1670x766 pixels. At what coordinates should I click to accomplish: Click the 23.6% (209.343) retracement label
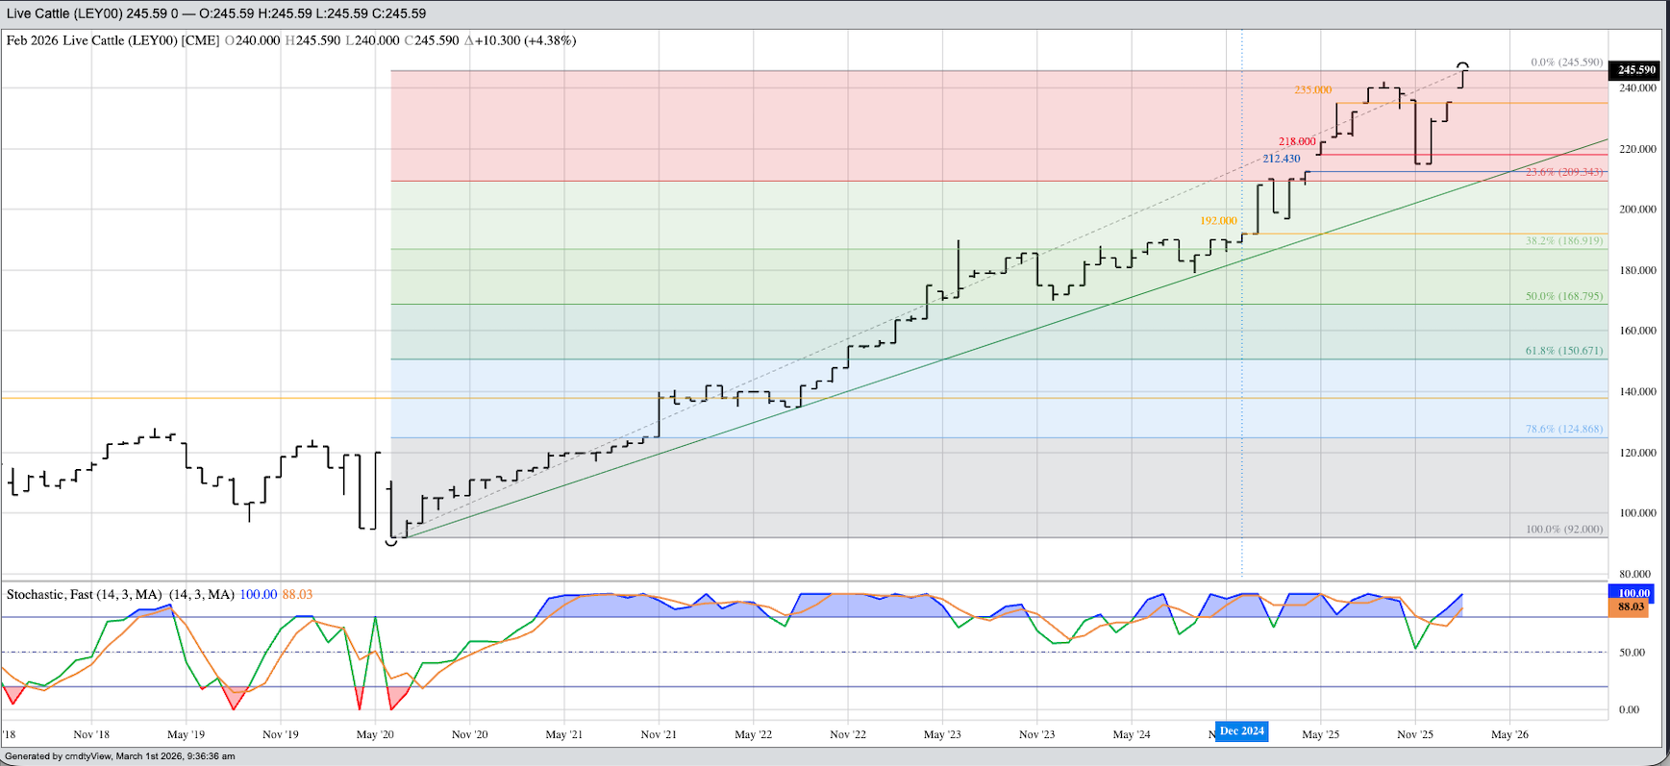click(x=1564, y=172)
